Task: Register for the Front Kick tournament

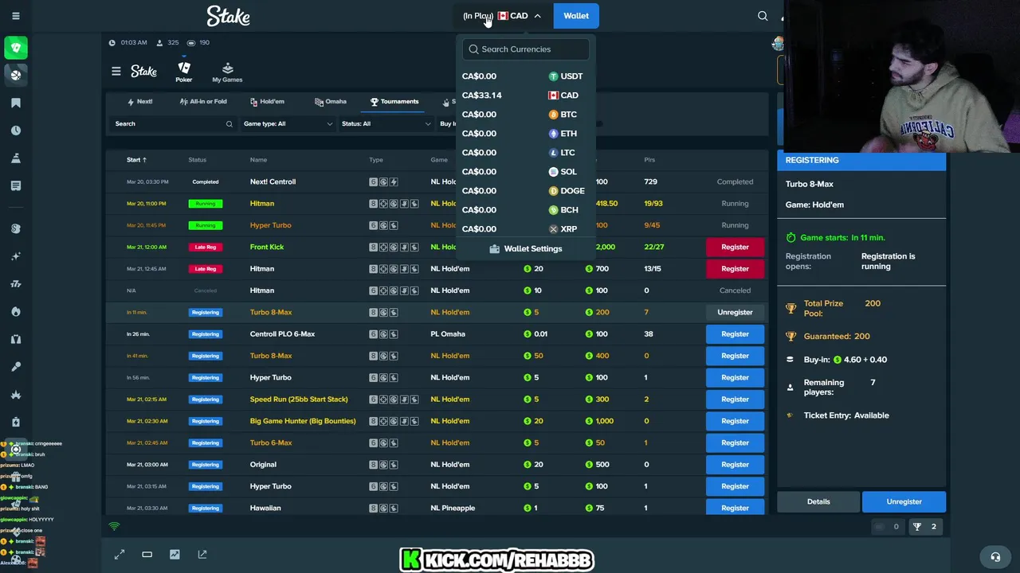Action: click(x=735, y=247)
